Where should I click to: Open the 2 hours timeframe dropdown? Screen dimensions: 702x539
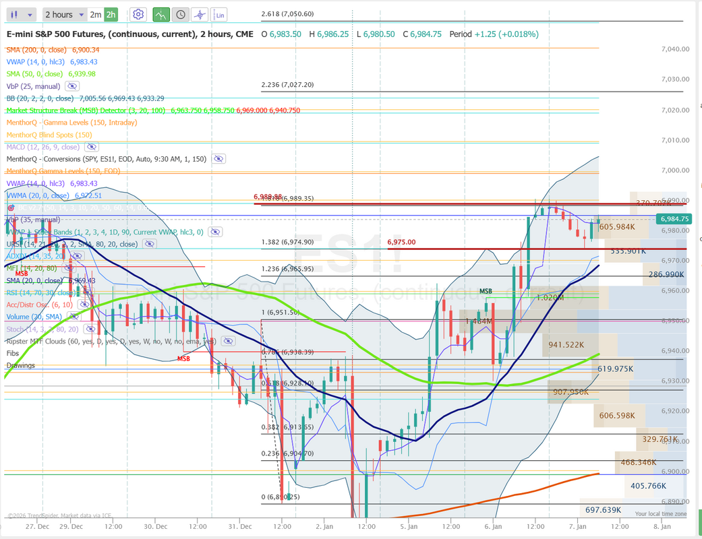tap(65, 14)
